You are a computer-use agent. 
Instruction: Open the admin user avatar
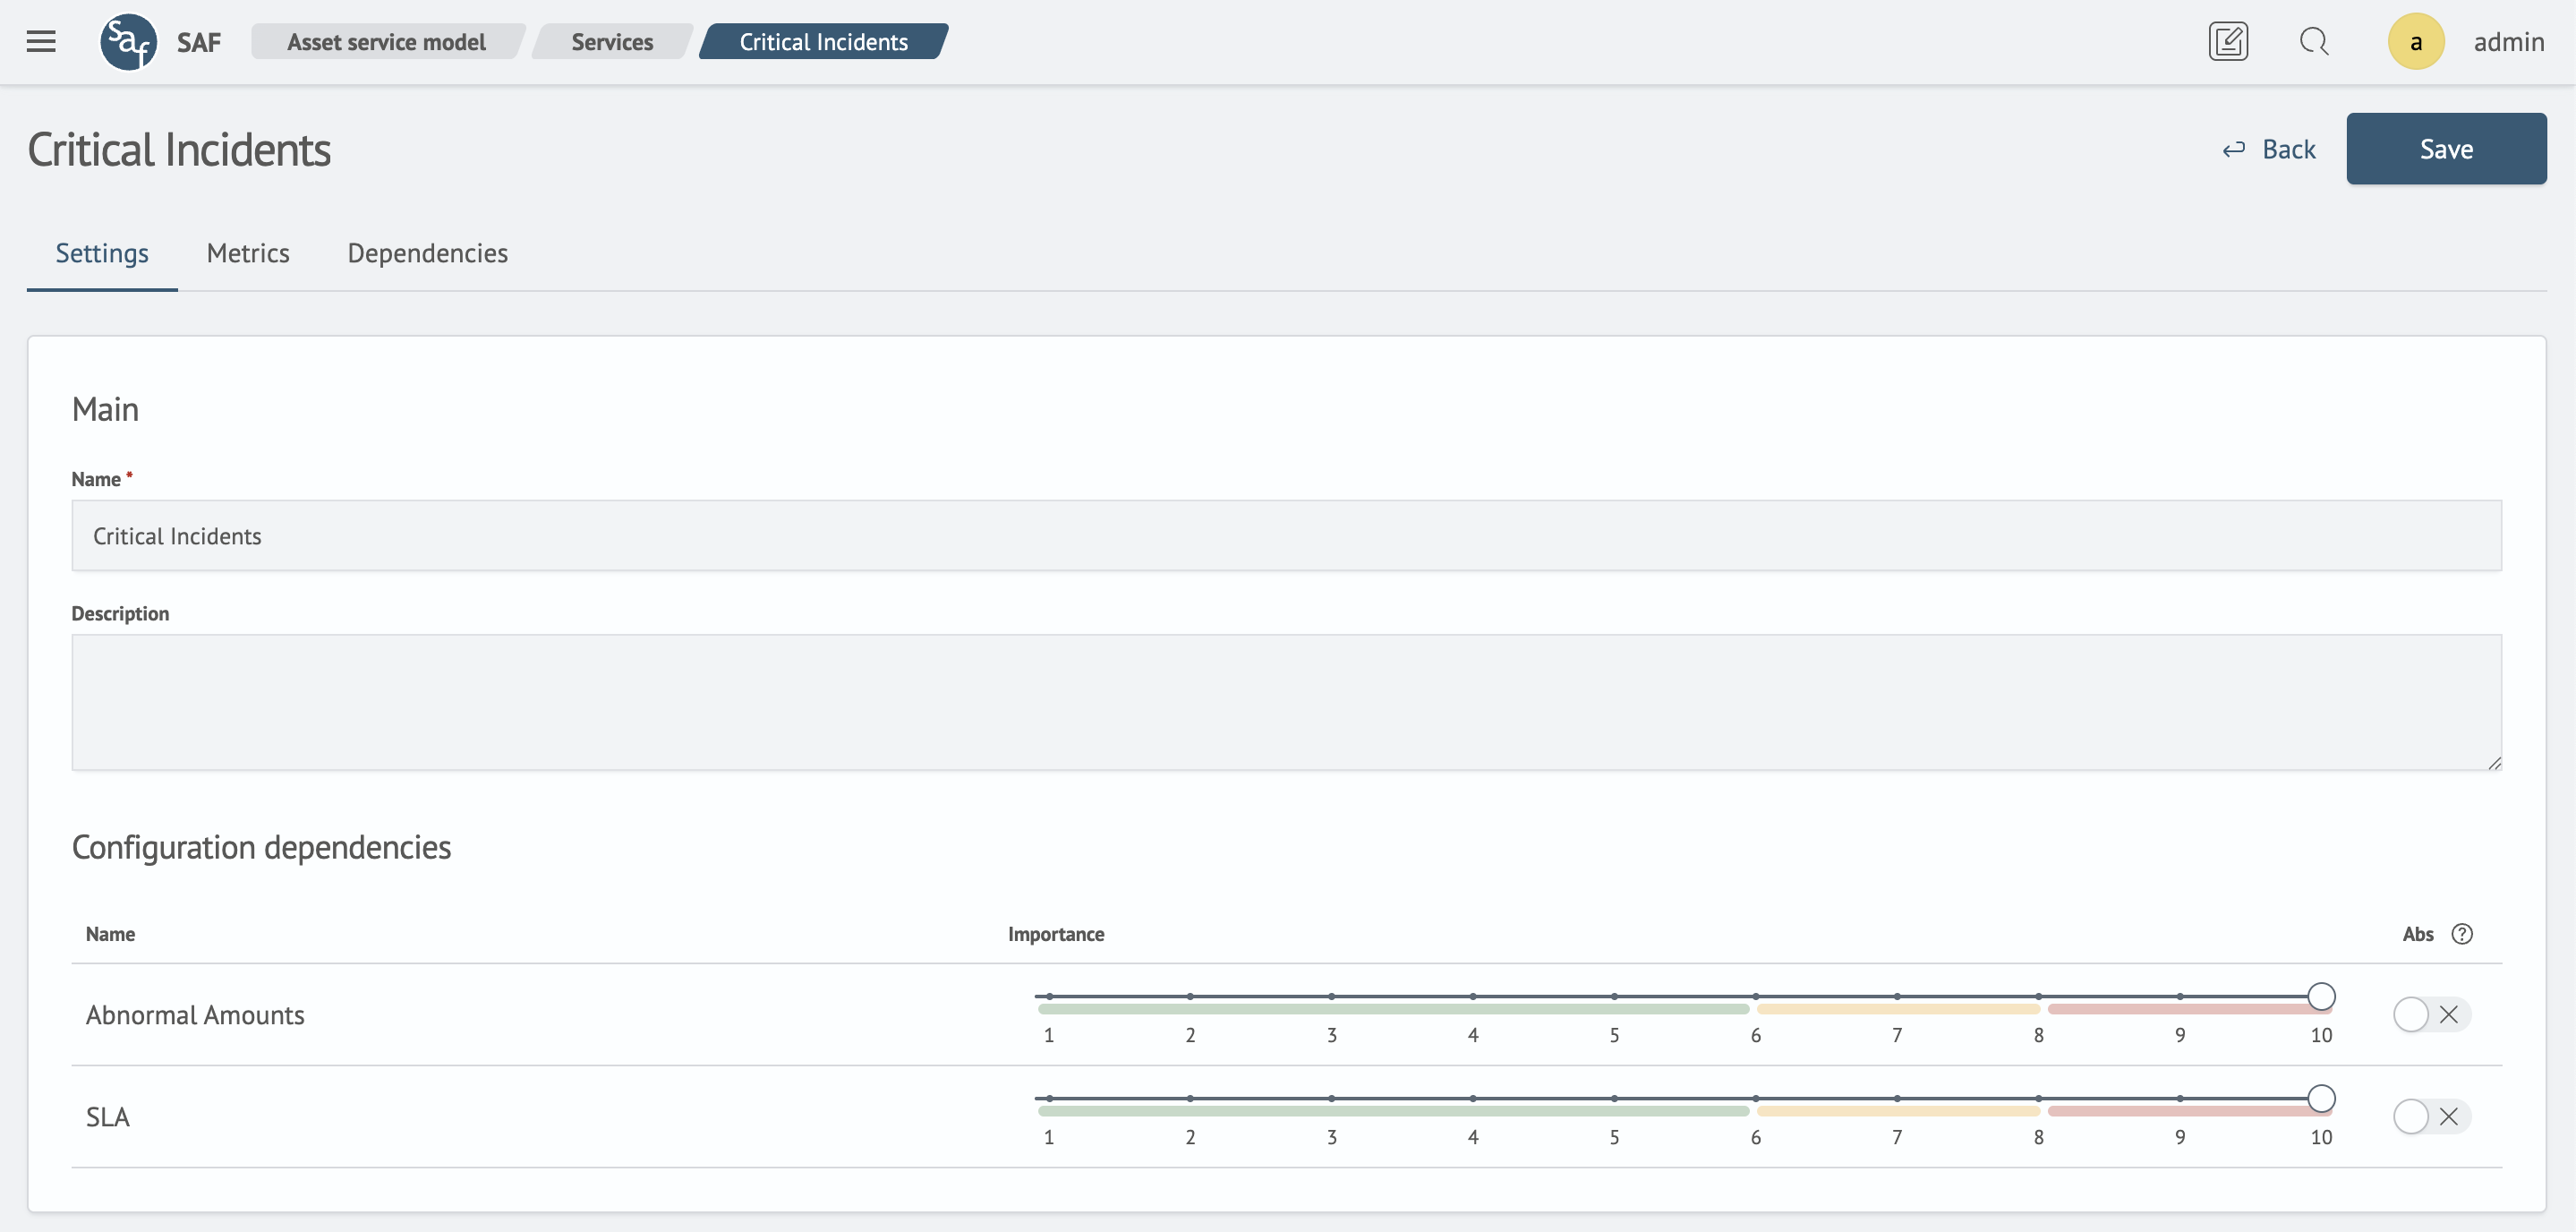click(2416, 41)
